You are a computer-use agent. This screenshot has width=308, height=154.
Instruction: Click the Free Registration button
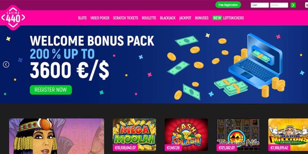click(x=228, y=5)
